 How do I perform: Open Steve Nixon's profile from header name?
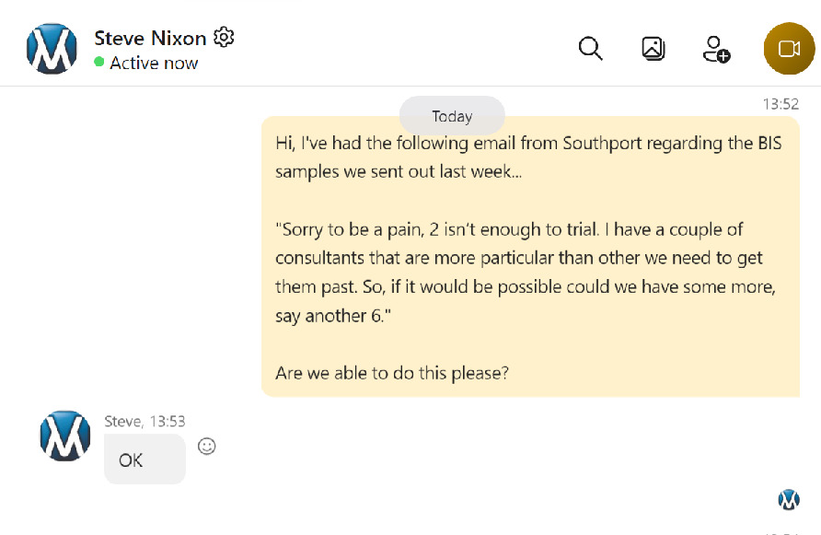(150, 38)
